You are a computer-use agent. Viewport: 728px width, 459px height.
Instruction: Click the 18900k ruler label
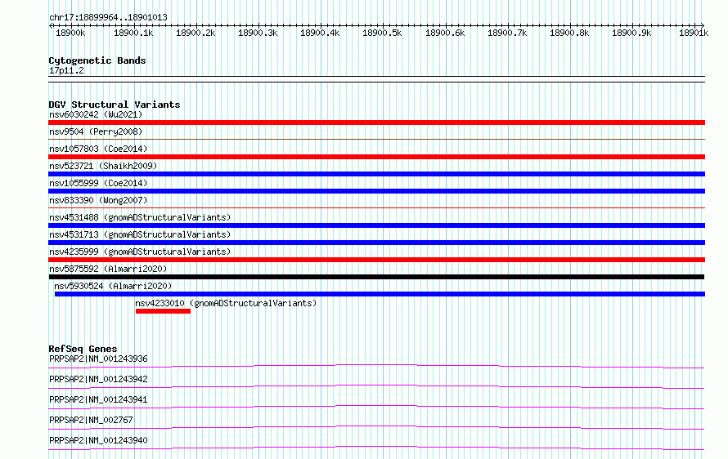coord(70,33)
